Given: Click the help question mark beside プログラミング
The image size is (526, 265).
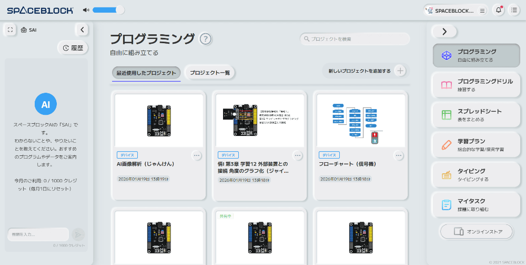Looking at the screenshot, I should pos(206,39).
